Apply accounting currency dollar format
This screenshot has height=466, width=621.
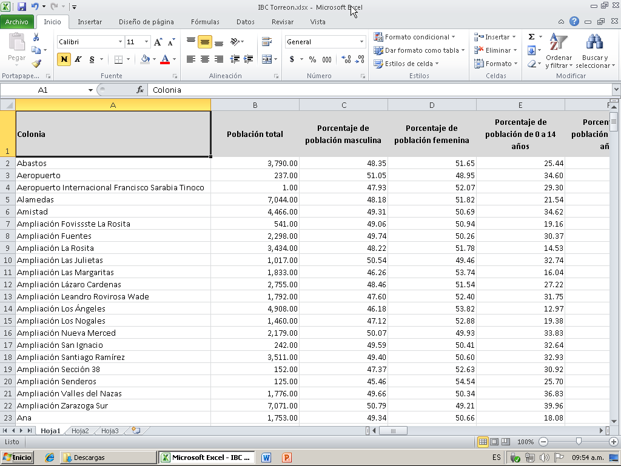point(292,59)
